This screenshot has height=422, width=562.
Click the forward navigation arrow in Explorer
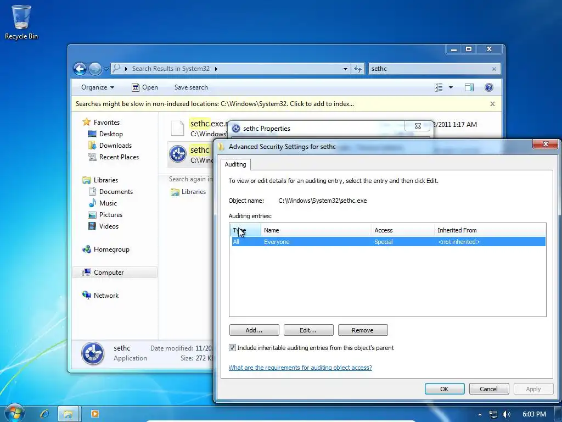[95, 69]
